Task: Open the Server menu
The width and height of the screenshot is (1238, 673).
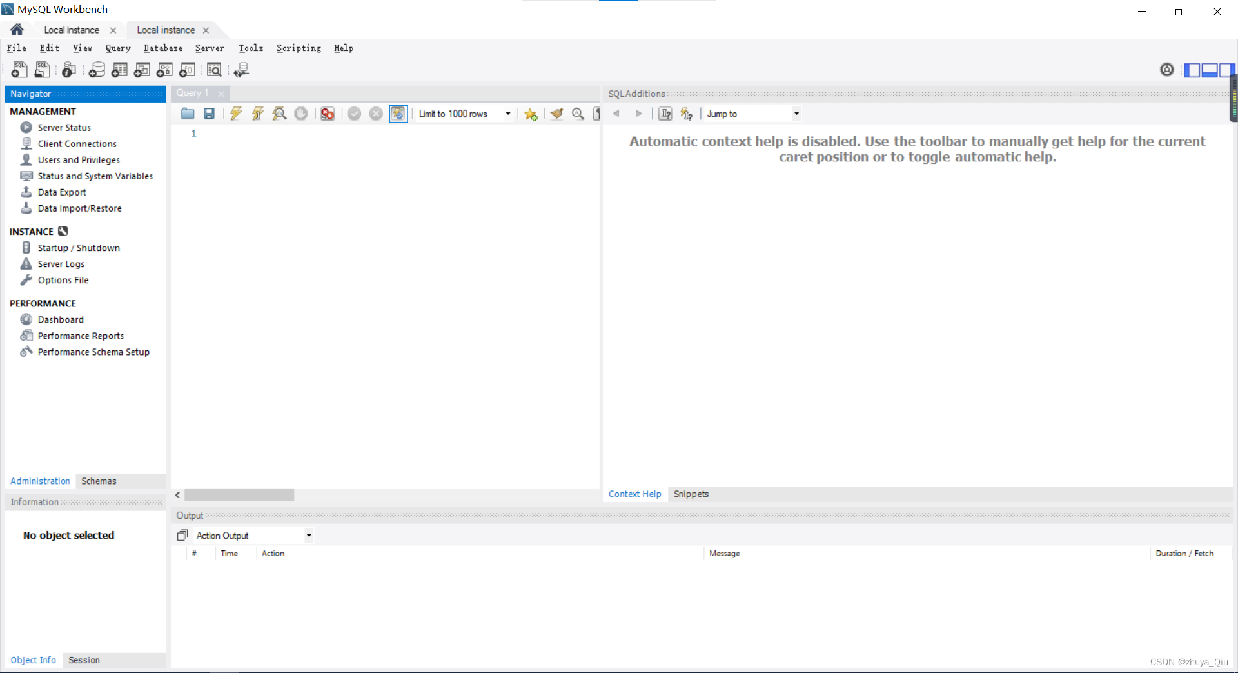Action: (210, 48)
